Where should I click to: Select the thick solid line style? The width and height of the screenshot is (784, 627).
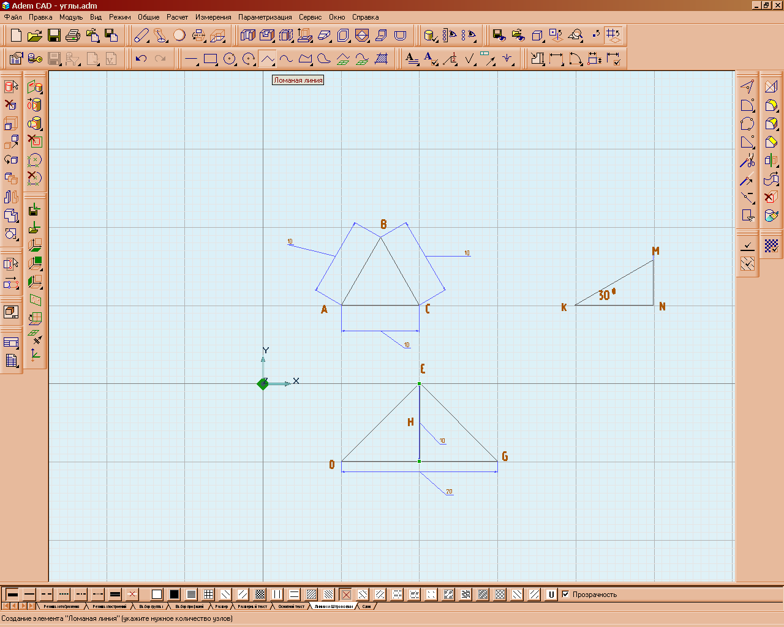pyautogui.click(x=12, y=594)
